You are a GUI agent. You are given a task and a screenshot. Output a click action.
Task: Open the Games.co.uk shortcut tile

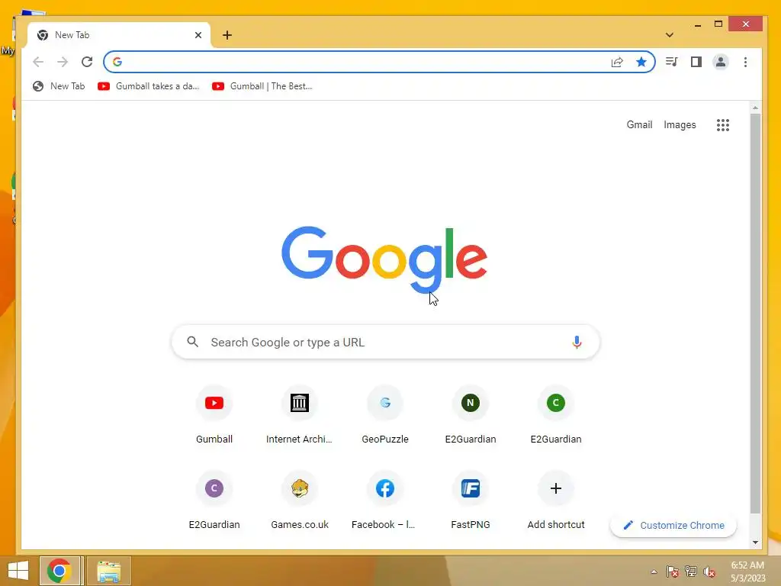[x=299, y=501]
